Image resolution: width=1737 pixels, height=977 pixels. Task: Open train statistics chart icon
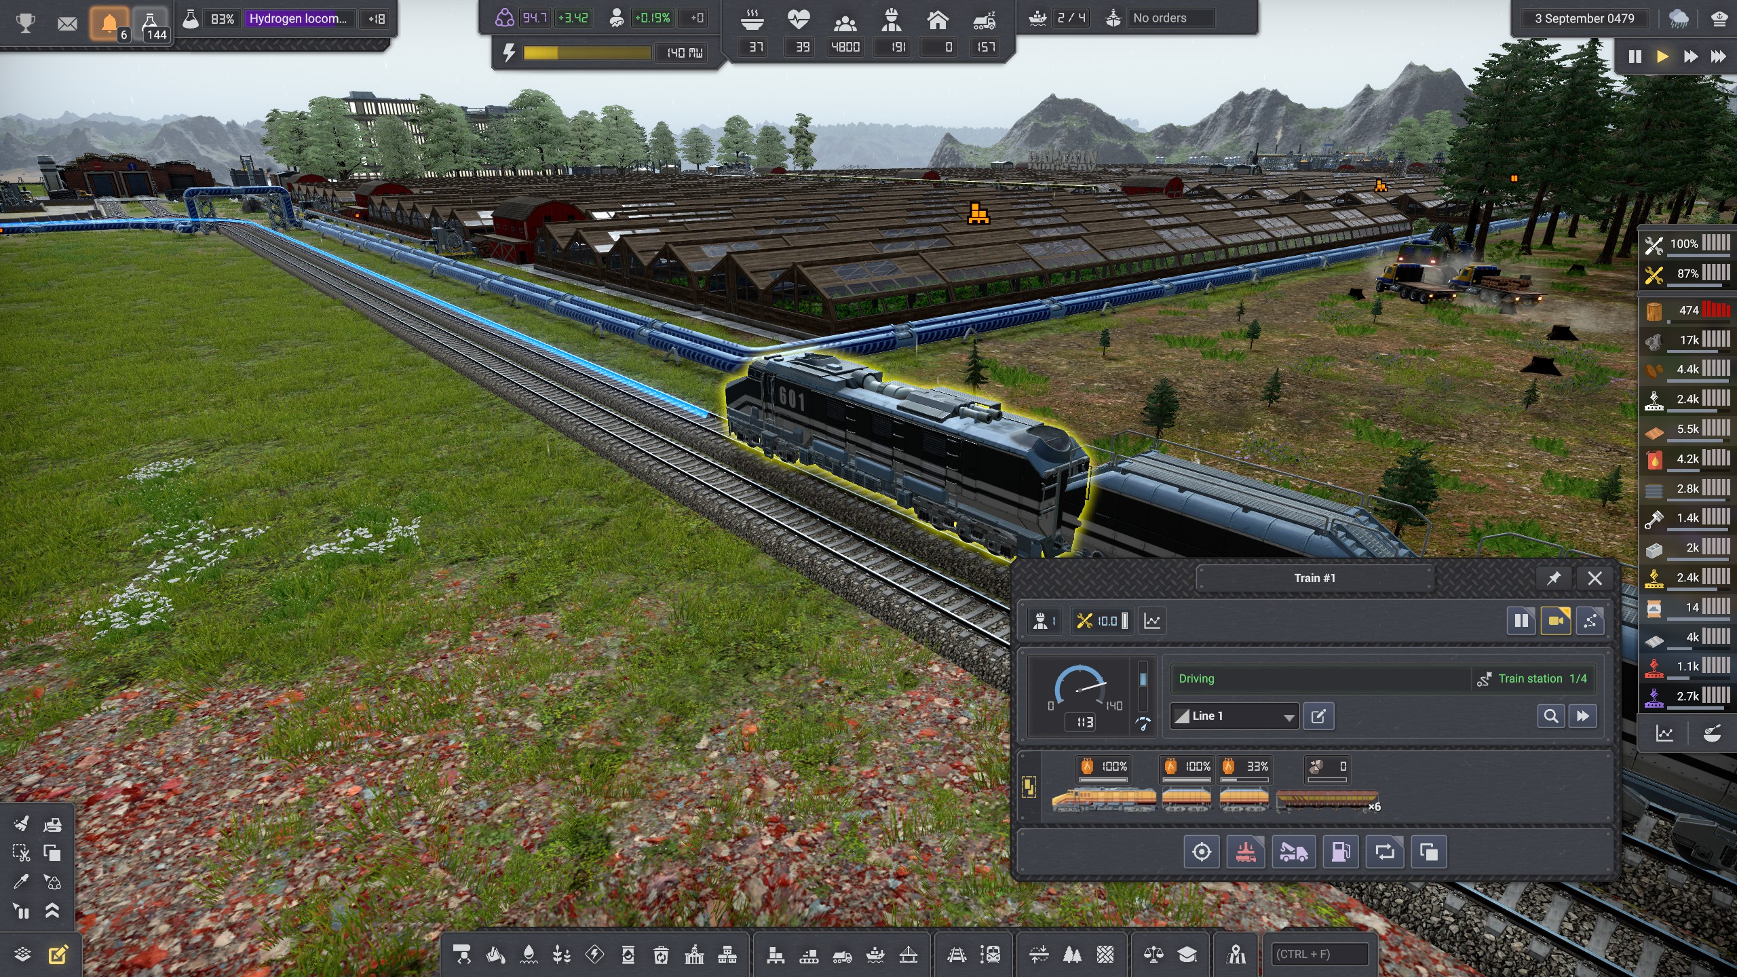[x=1152, y=621]
